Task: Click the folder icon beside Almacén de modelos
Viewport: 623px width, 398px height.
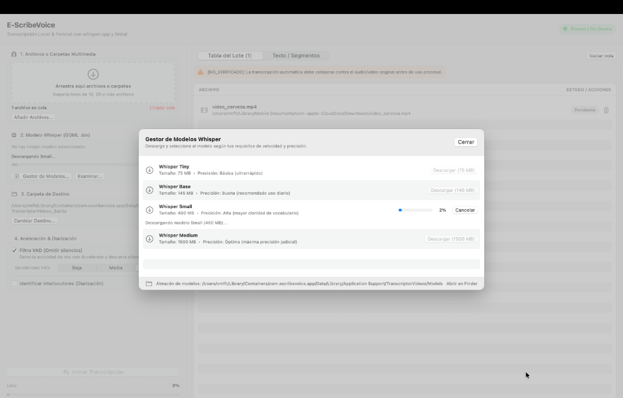Action: [149, 284]
